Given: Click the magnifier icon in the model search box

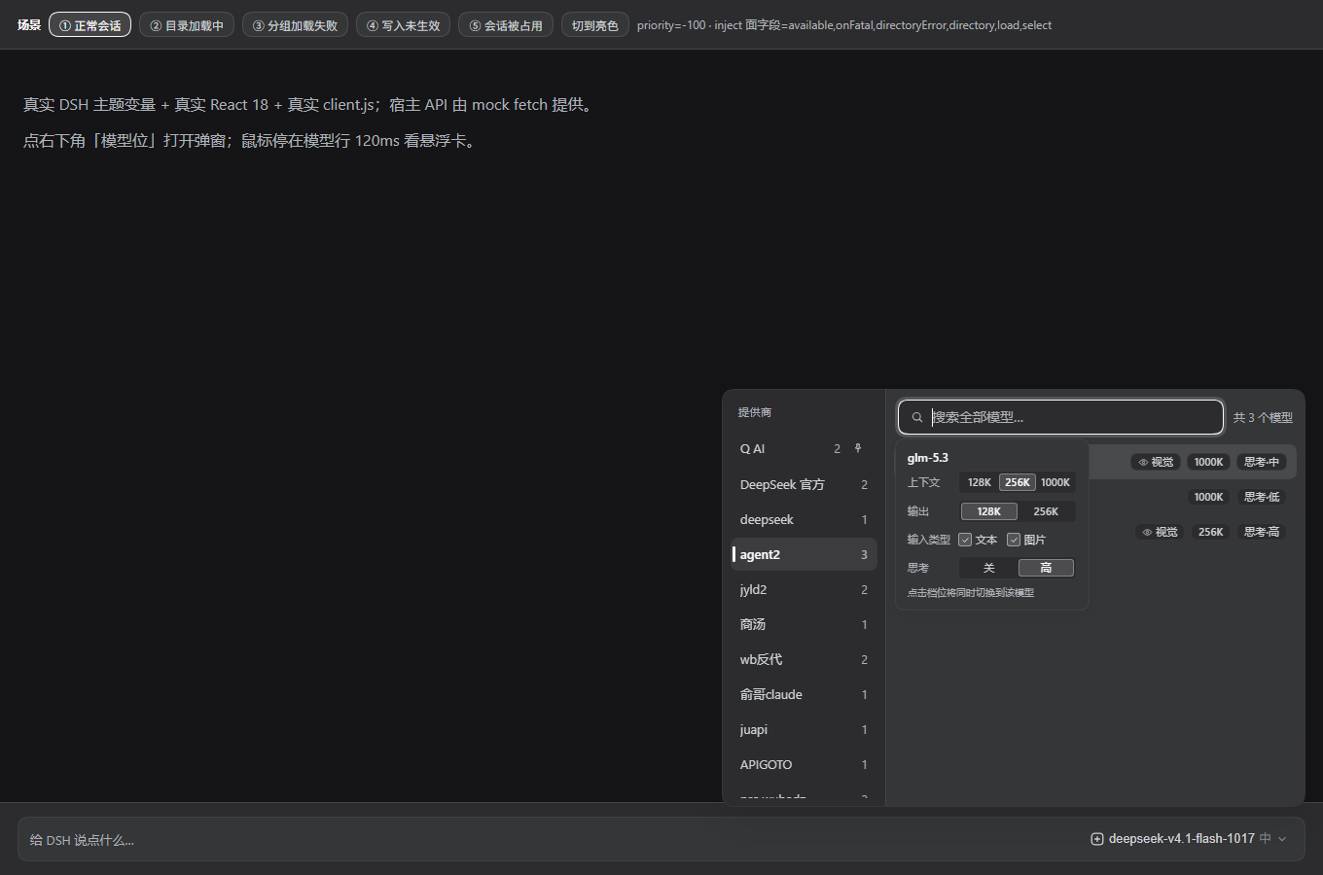Looking at the screenshot, I should pos(917,417).
